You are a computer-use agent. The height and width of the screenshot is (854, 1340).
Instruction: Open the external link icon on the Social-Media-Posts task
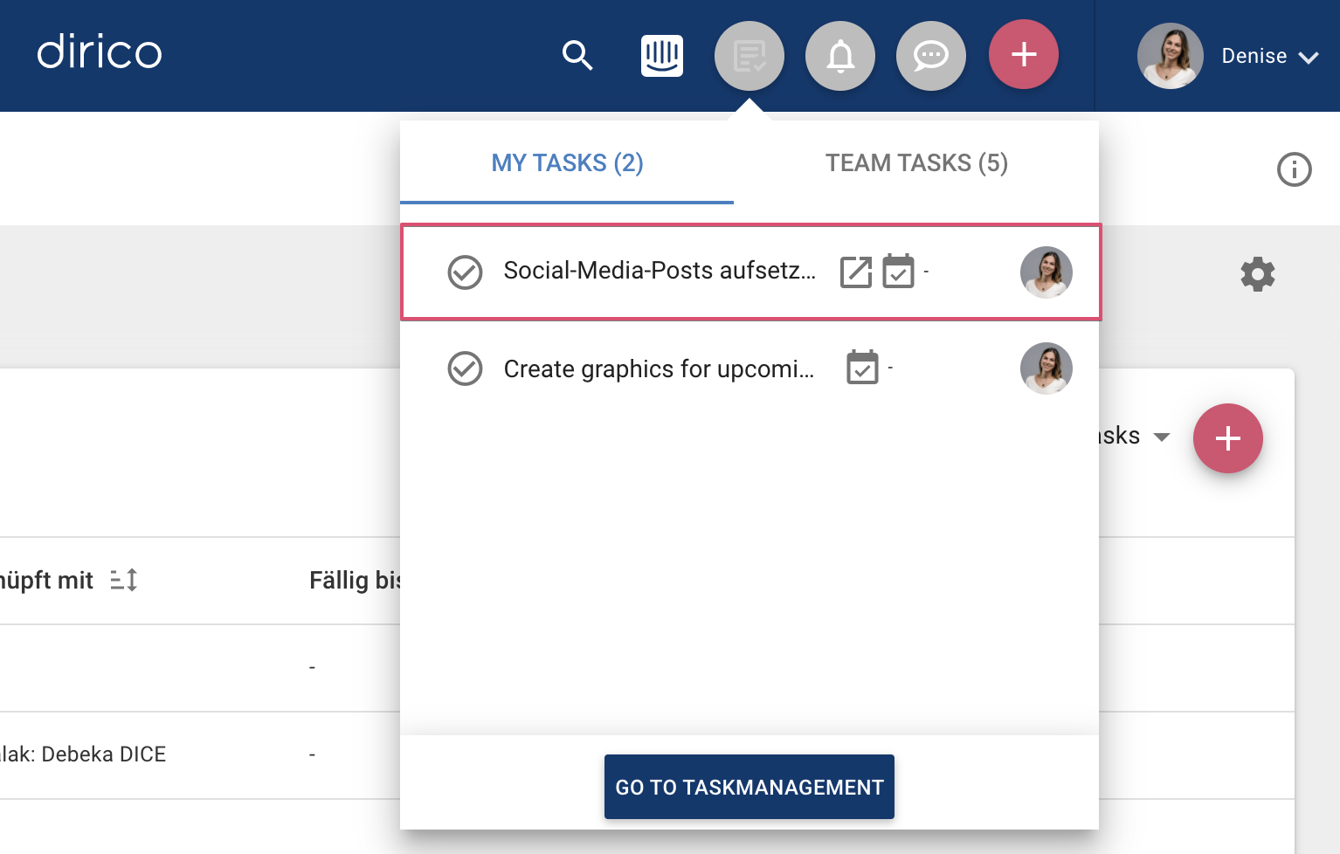point(856,272)
